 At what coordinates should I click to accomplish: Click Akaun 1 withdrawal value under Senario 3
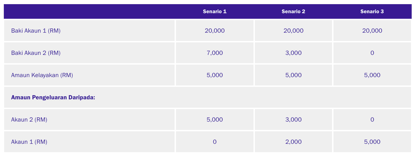(372, 142)
